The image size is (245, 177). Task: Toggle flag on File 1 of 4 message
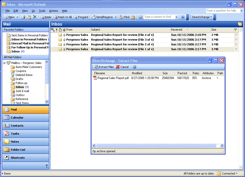coord(236,49)
